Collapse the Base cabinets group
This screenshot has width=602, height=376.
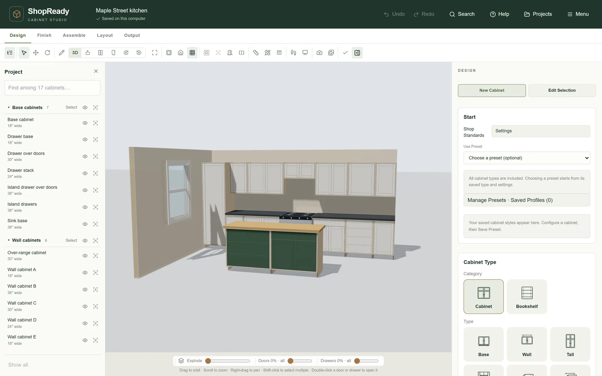[x=9, y=108]
